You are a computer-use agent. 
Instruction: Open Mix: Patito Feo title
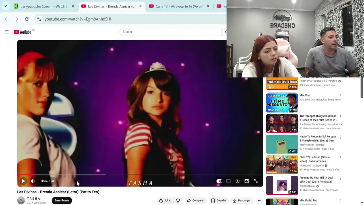(308, 200)
